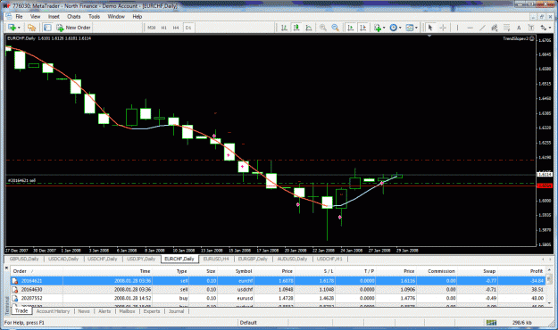This screenshot has height=330, width=558.
Task: Open the Journal terminal tab
Action: click(176, 311)
